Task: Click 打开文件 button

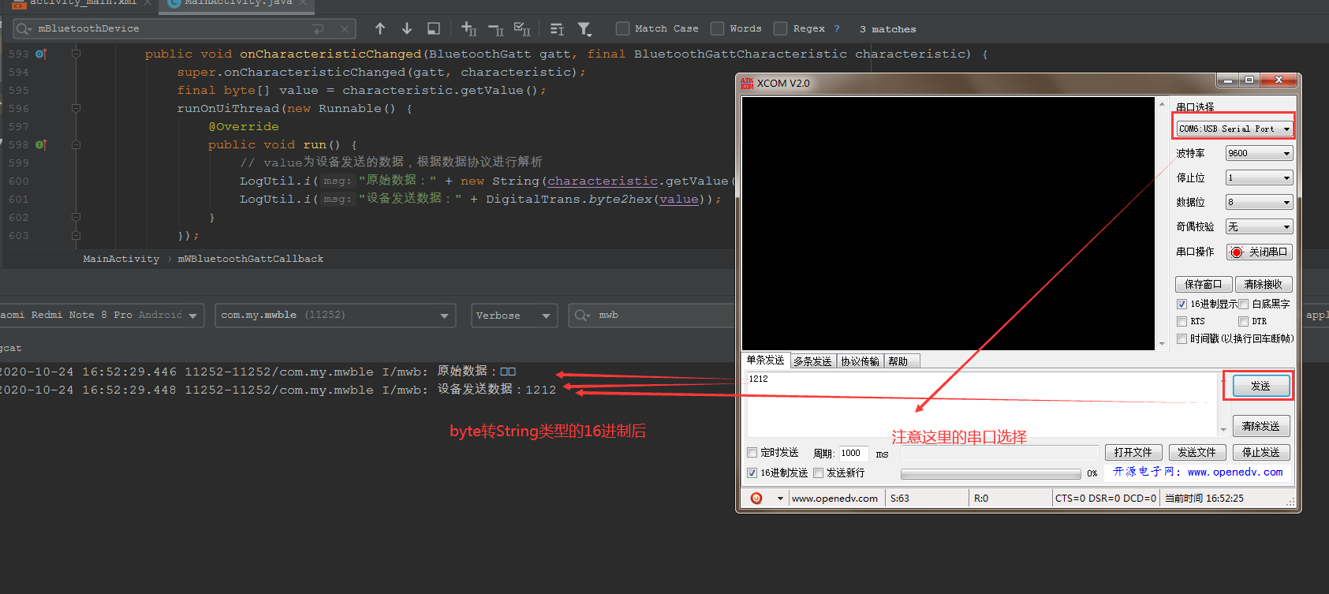Action: point(1133,452)
